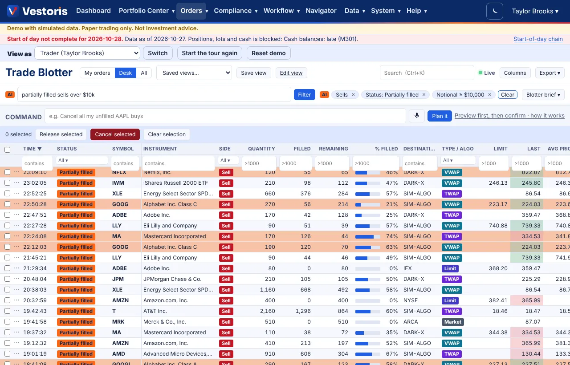This screenshot has height=365, width=570.
Task: Select the MRK order checkbox
Action: [x=7, y=322]
